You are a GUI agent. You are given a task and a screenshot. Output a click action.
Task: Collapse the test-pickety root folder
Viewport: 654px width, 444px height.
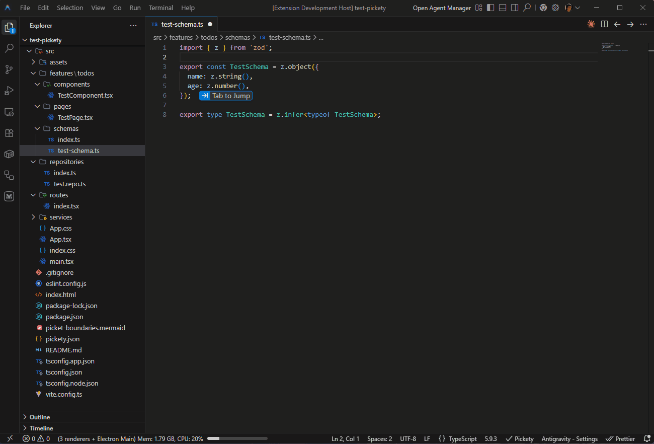pos(25,40)
